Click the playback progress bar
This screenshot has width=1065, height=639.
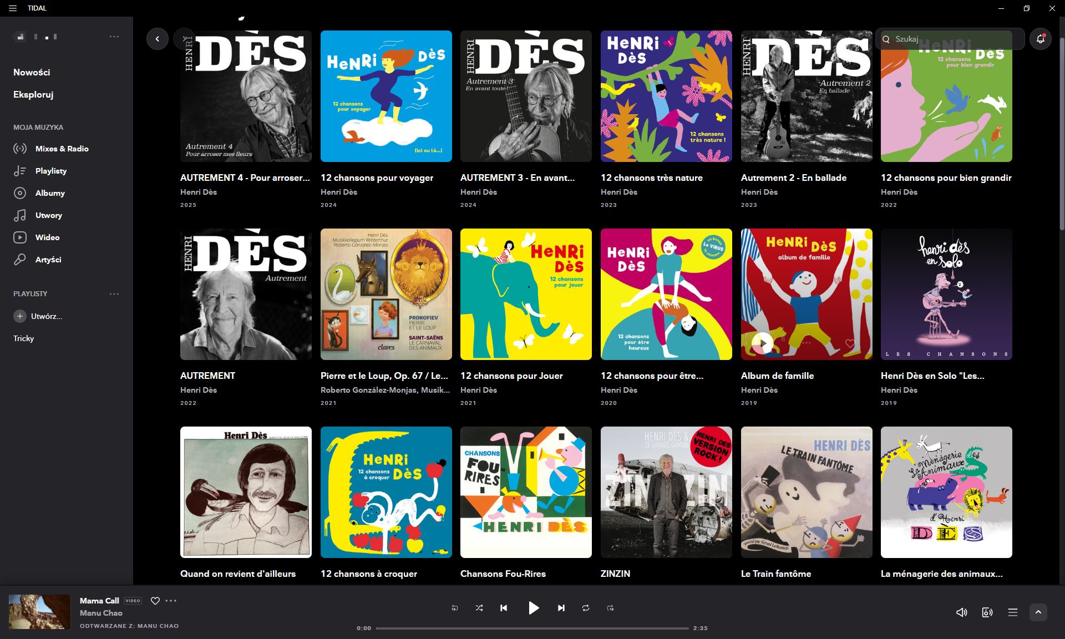(532, 628)
